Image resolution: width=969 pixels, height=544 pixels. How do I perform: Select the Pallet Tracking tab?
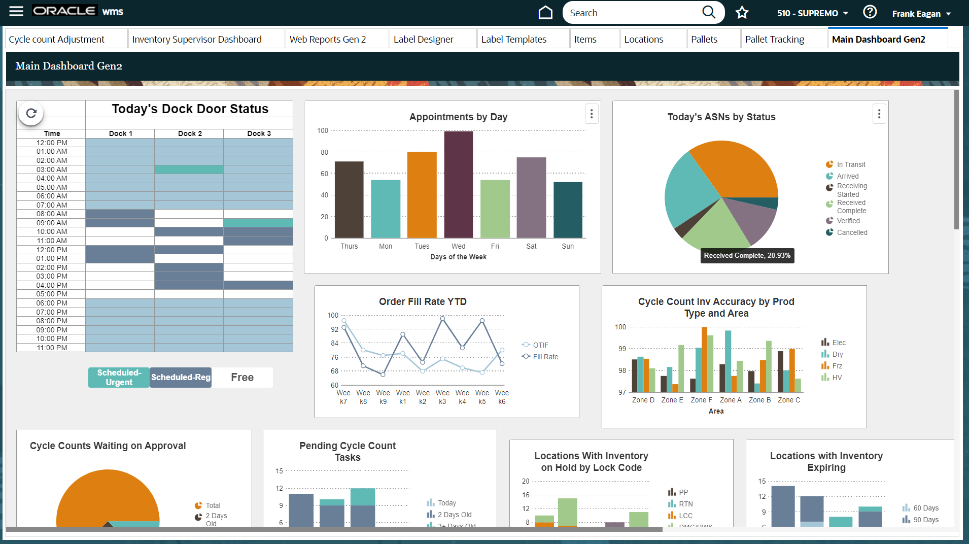[x=784, y=39]
